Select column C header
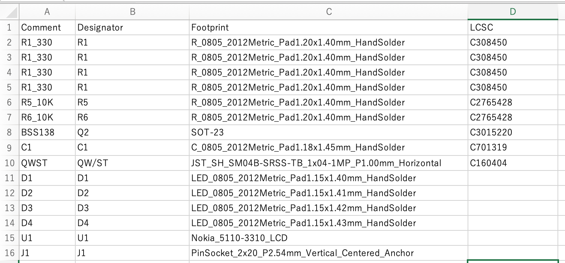Viewport: 565px width, 263px height. coord(329,12)
